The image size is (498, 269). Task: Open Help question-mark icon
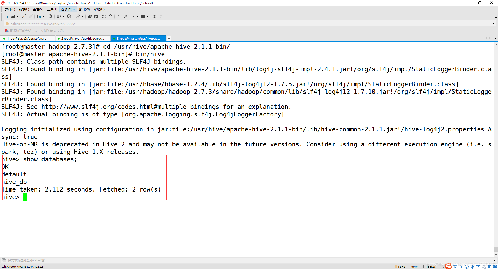[155, 16]
